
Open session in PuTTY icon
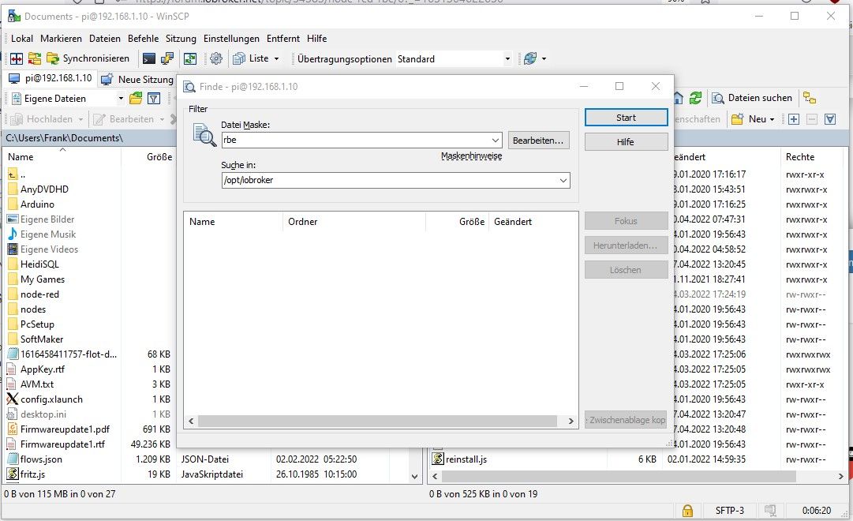[x=167, y=58]
